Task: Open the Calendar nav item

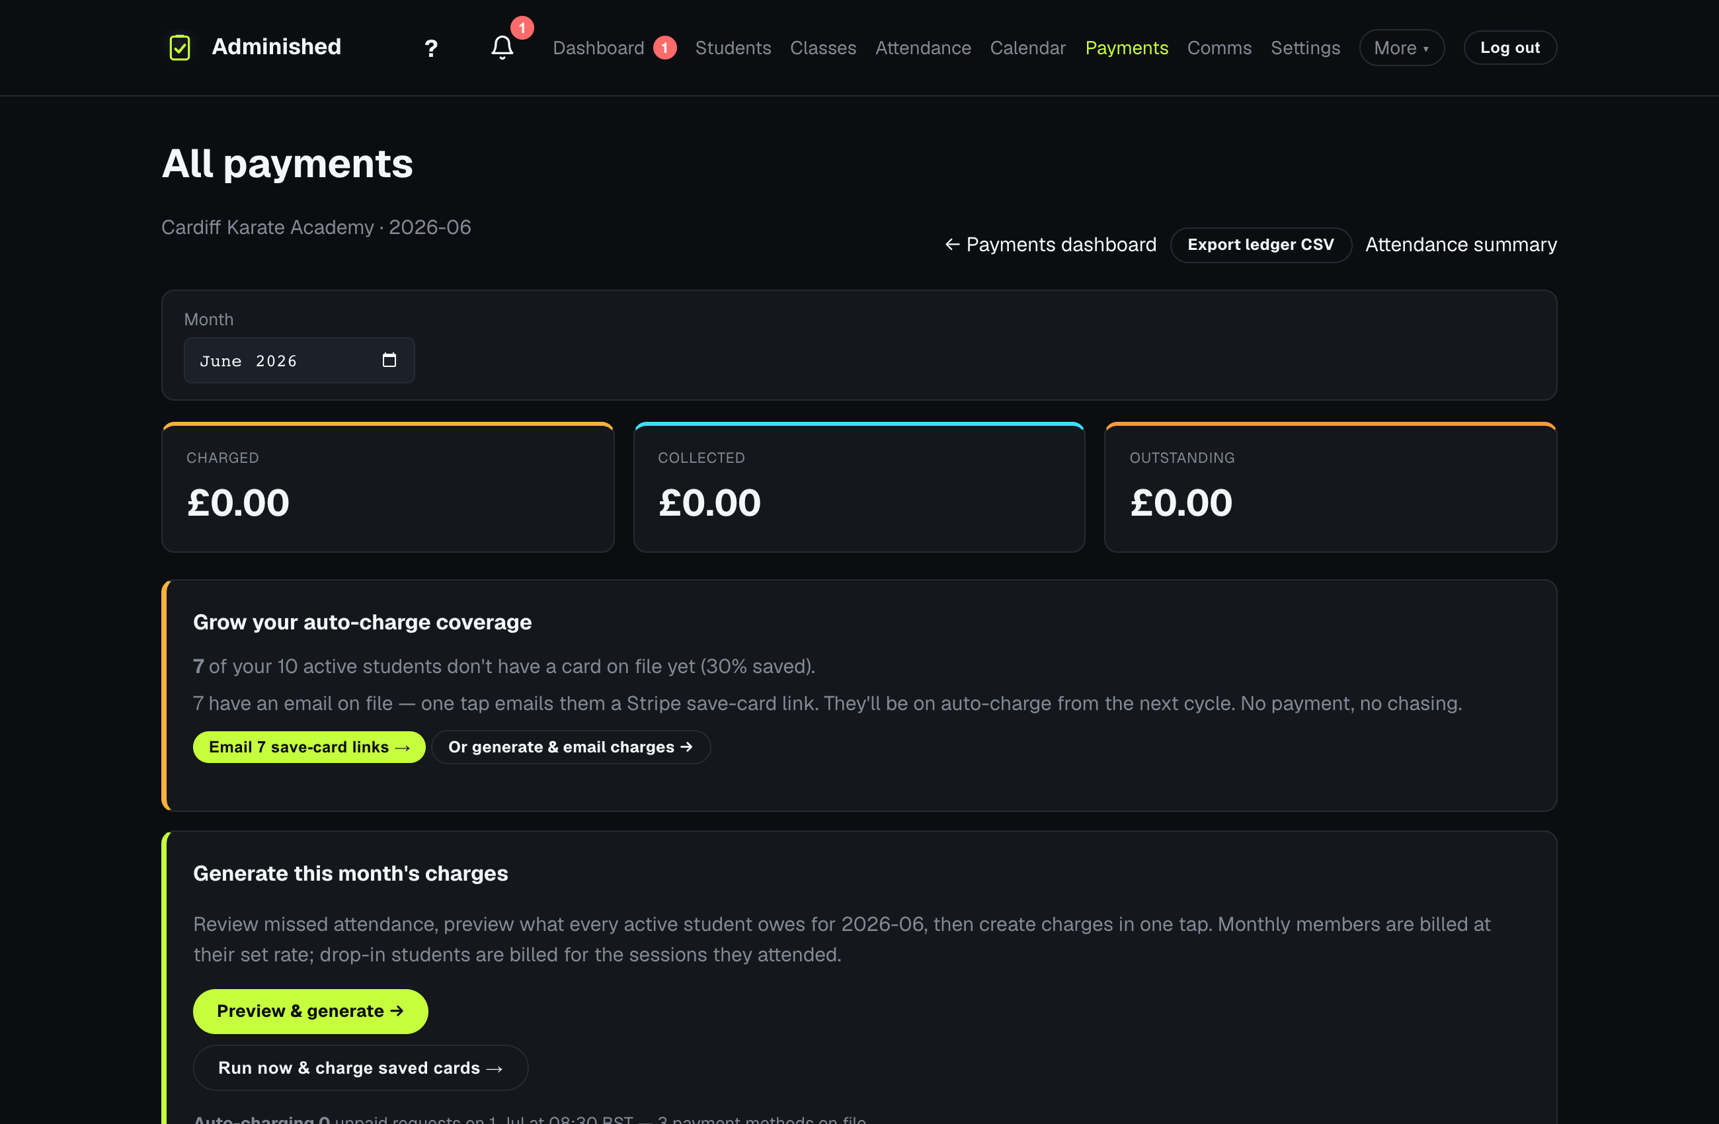Action: point(1027,48)
